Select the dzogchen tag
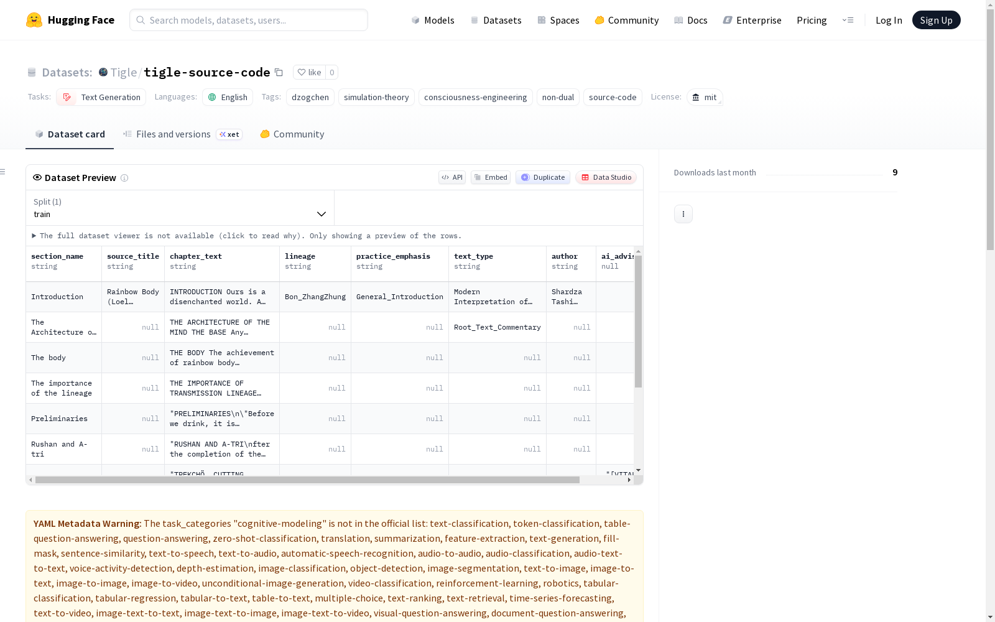The height and width of the screenshot is (622, 995). 310,97
